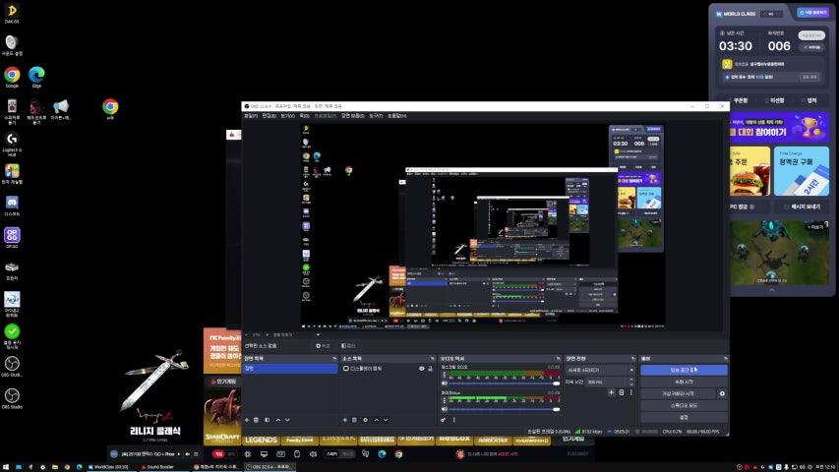Viewport: 839px width, 472px height.
Task: Remove the scene transition with the trash icon
Action: (622, 392)
